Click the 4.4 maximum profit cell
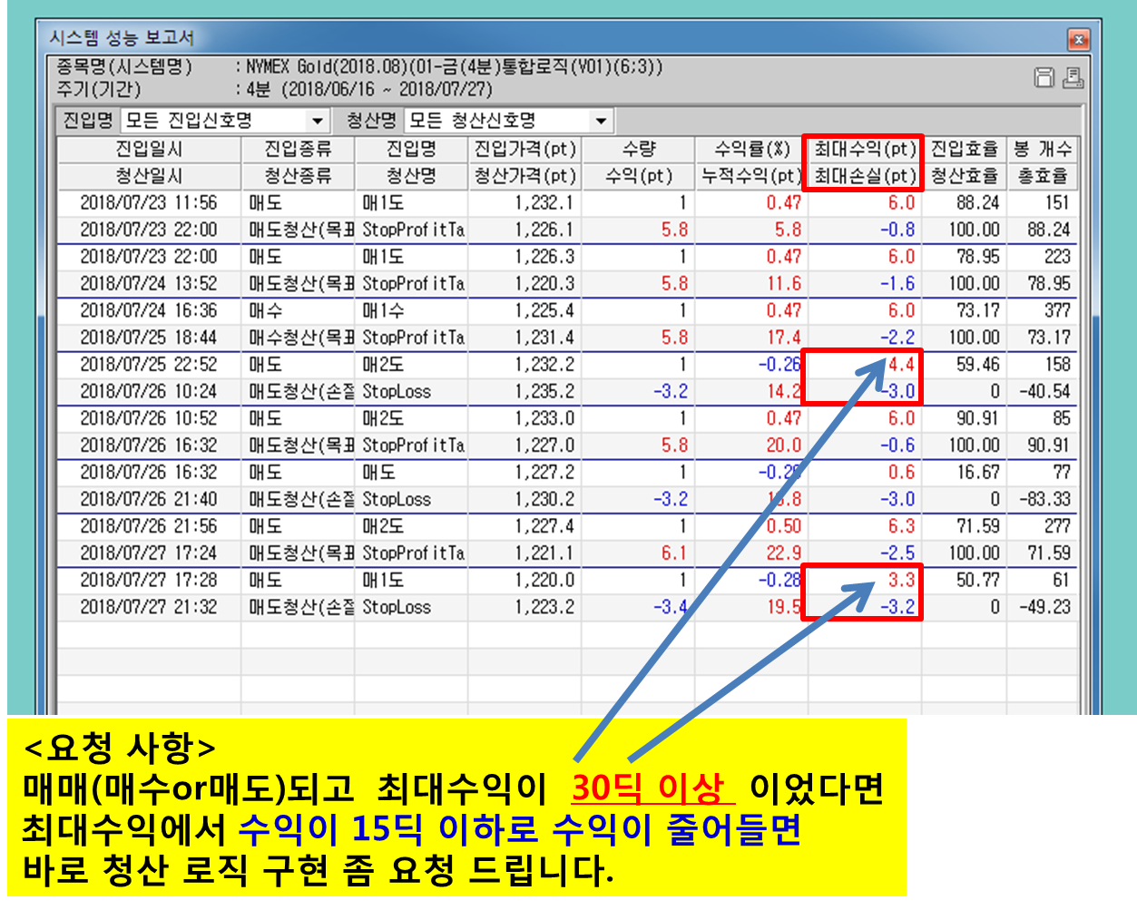The width and height of the screenshot is (1137, 910). pyautogui.click(x=900, y=365)
